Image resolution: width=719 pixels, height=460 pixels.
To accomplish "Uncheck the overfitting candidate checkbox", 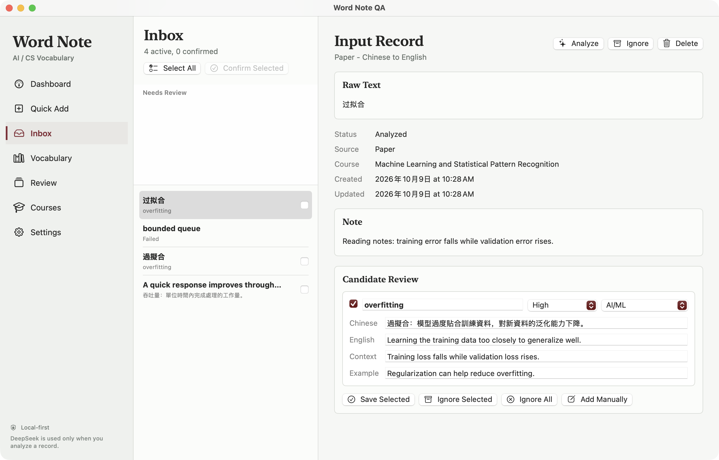I will click(x=353, y=304).
